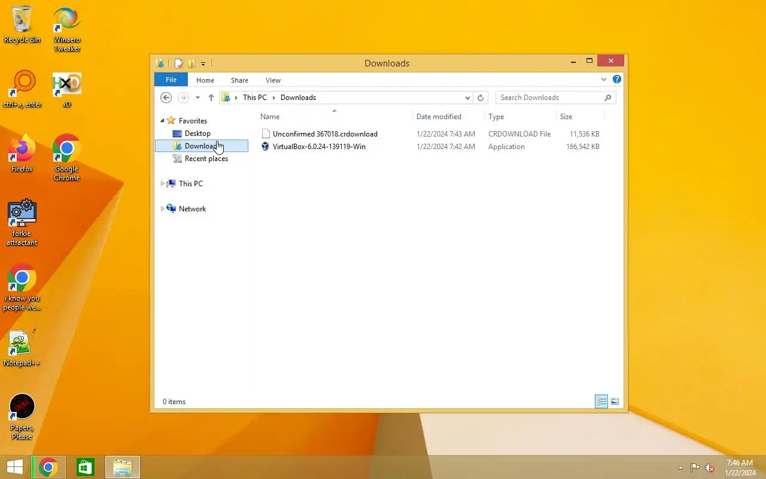The height and width of the screenshot is (479, 766).
Task: Show hidden tray icons arrow
Action: 680,468
